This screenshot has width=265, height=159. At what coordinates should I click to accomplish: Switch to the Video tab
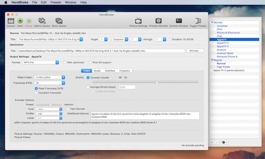[86, 71]
